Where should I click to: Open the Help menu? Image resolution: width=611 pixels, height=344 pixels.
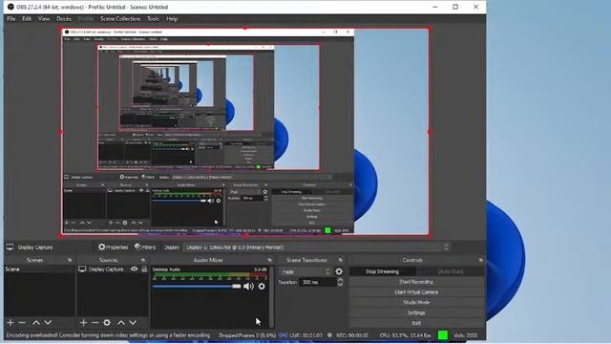[172, 19]
